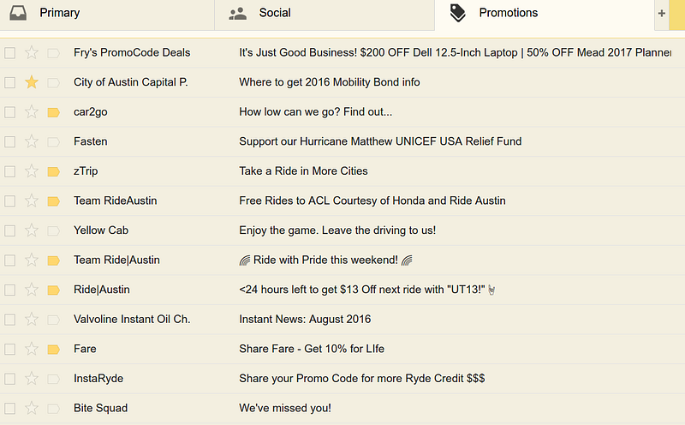685x425 pixels.
Task: Unmark Team Ride|Austin importance marker
Action: click(53, 260)
